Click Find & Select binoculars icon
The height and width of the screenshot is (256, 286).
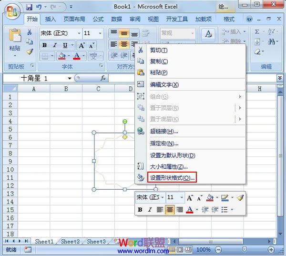click(x=271, y=42)
